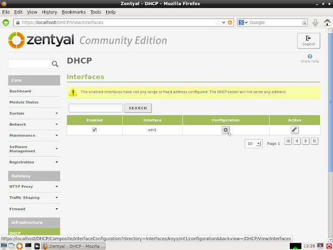Click the Enabled column header
333x250 pixels.
(95, 120)
